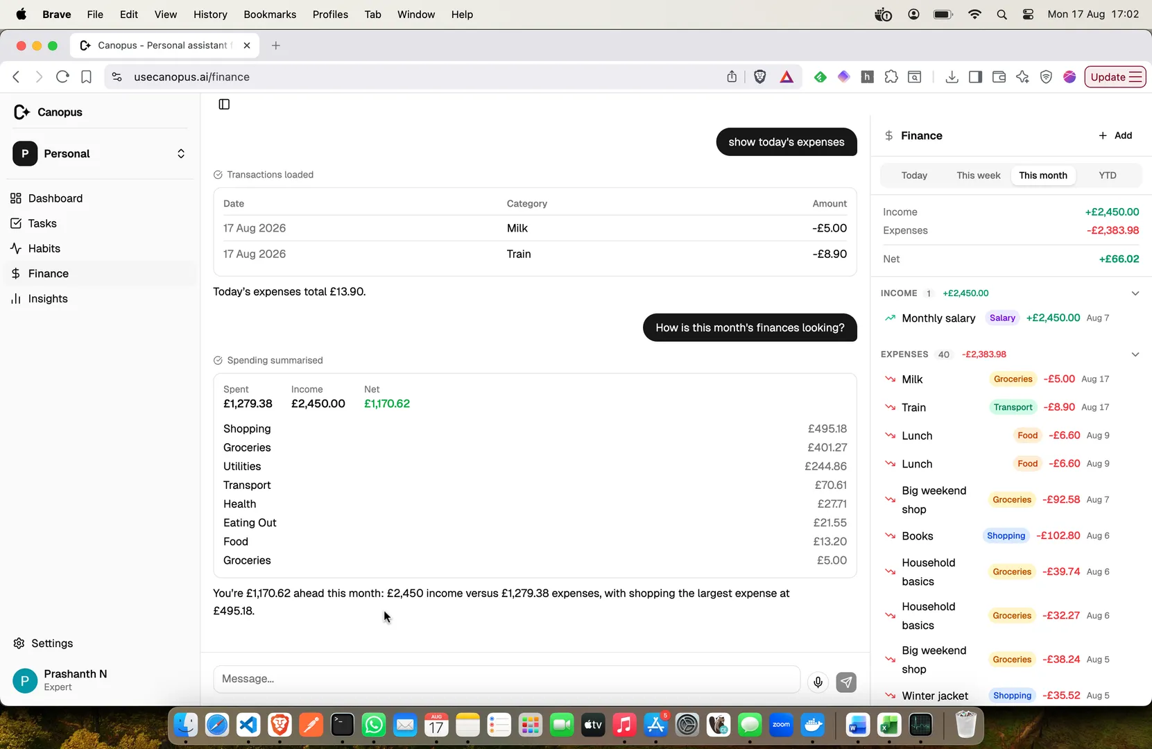The height and width of the screenshot is (749, 1152).
Task: Switch to This week tab
Action: [978, 175]
